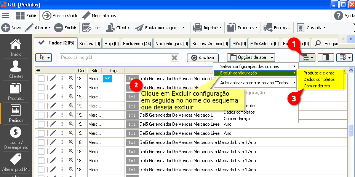Click the vertical scrollbar thumb
The height and width of the screenshot is (177, 355).
tap(351, 130)
